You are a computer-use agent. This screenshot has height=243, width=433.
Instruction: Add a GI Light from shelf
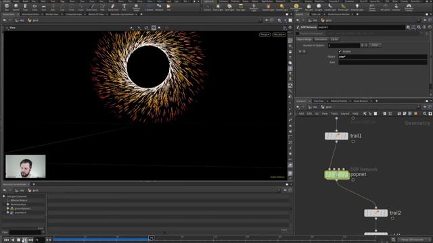point(319,7)
